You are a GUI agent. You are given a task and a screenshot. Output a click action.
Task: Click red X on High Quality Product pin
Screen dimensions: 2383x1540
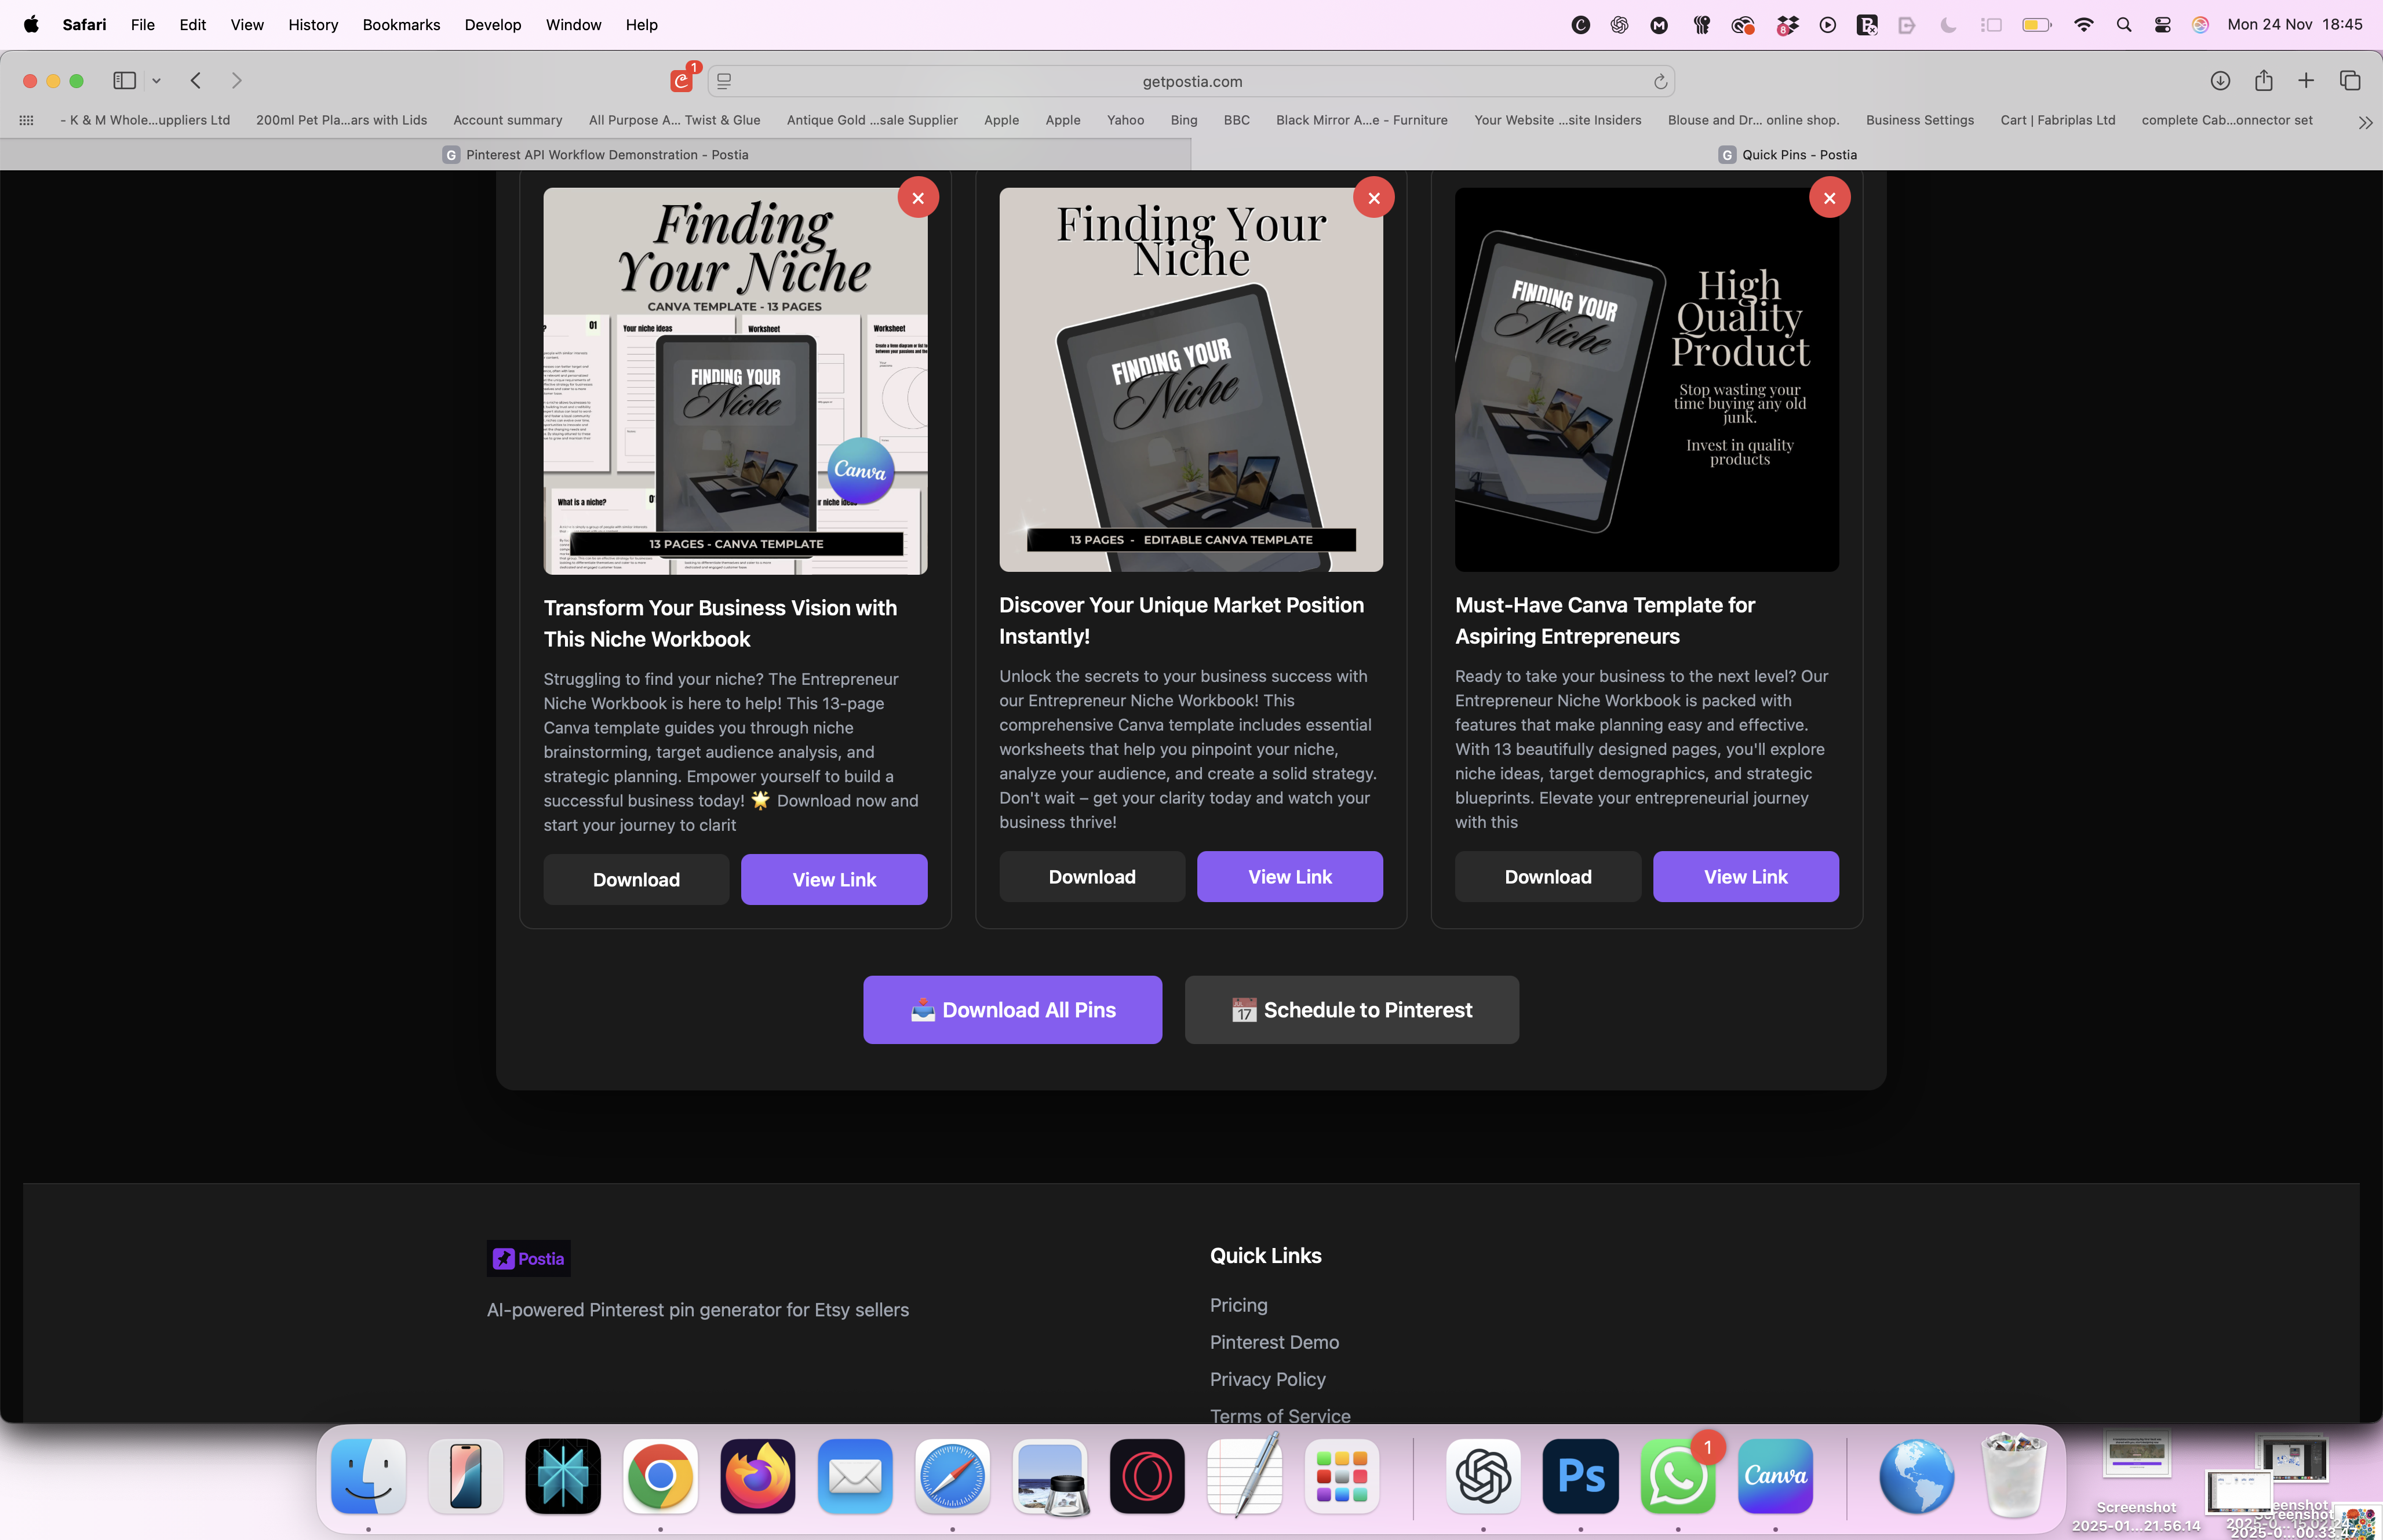pyautogui.click(x=1829, y=198)
